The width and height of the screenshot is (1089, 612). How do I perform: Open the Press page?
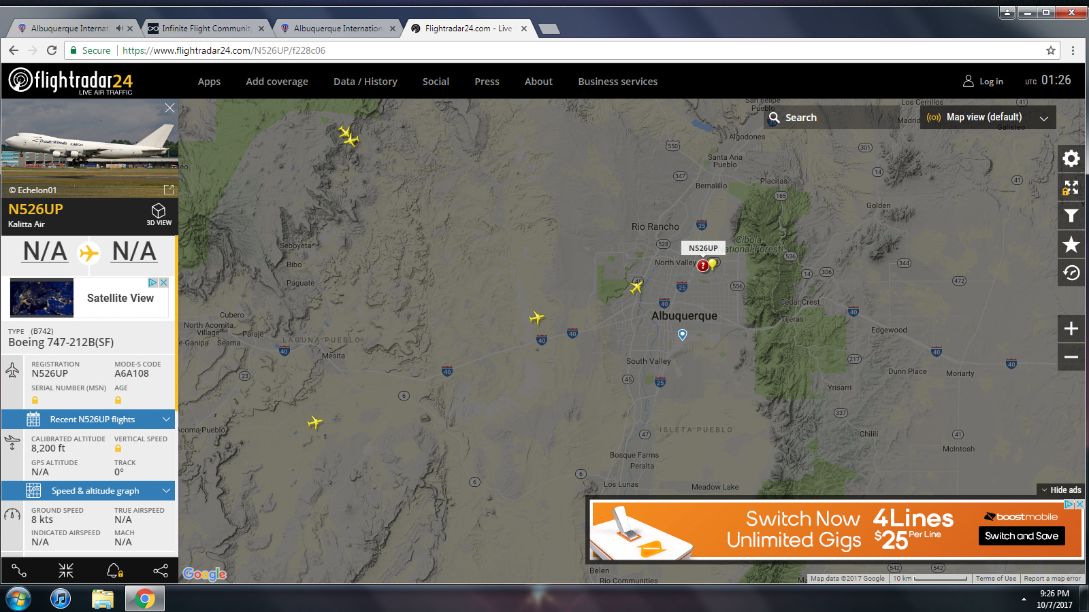487,82
